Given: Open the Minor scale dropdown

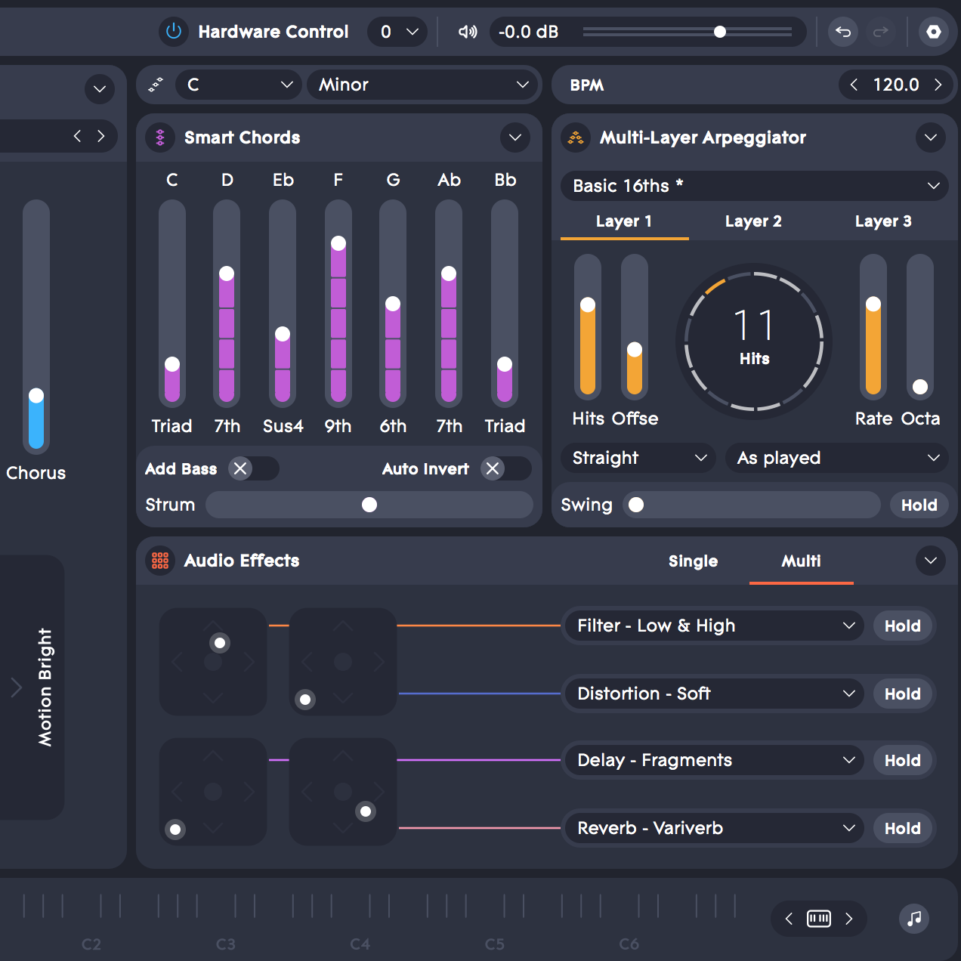Looking at the screenshot, I should (423, 85).
